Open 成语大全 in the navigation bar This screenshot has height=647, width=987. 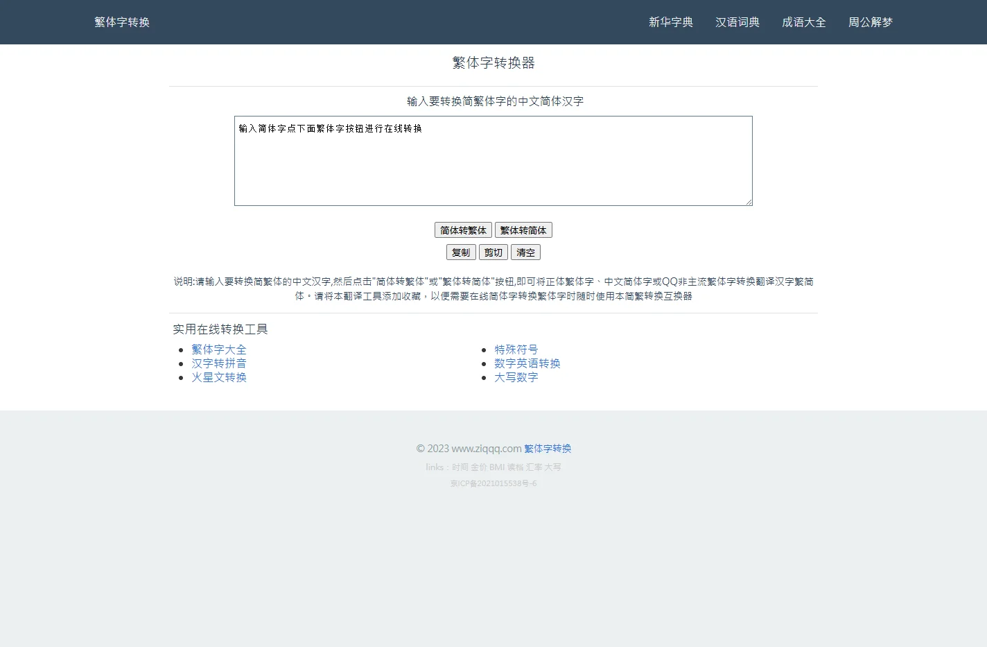804,22
